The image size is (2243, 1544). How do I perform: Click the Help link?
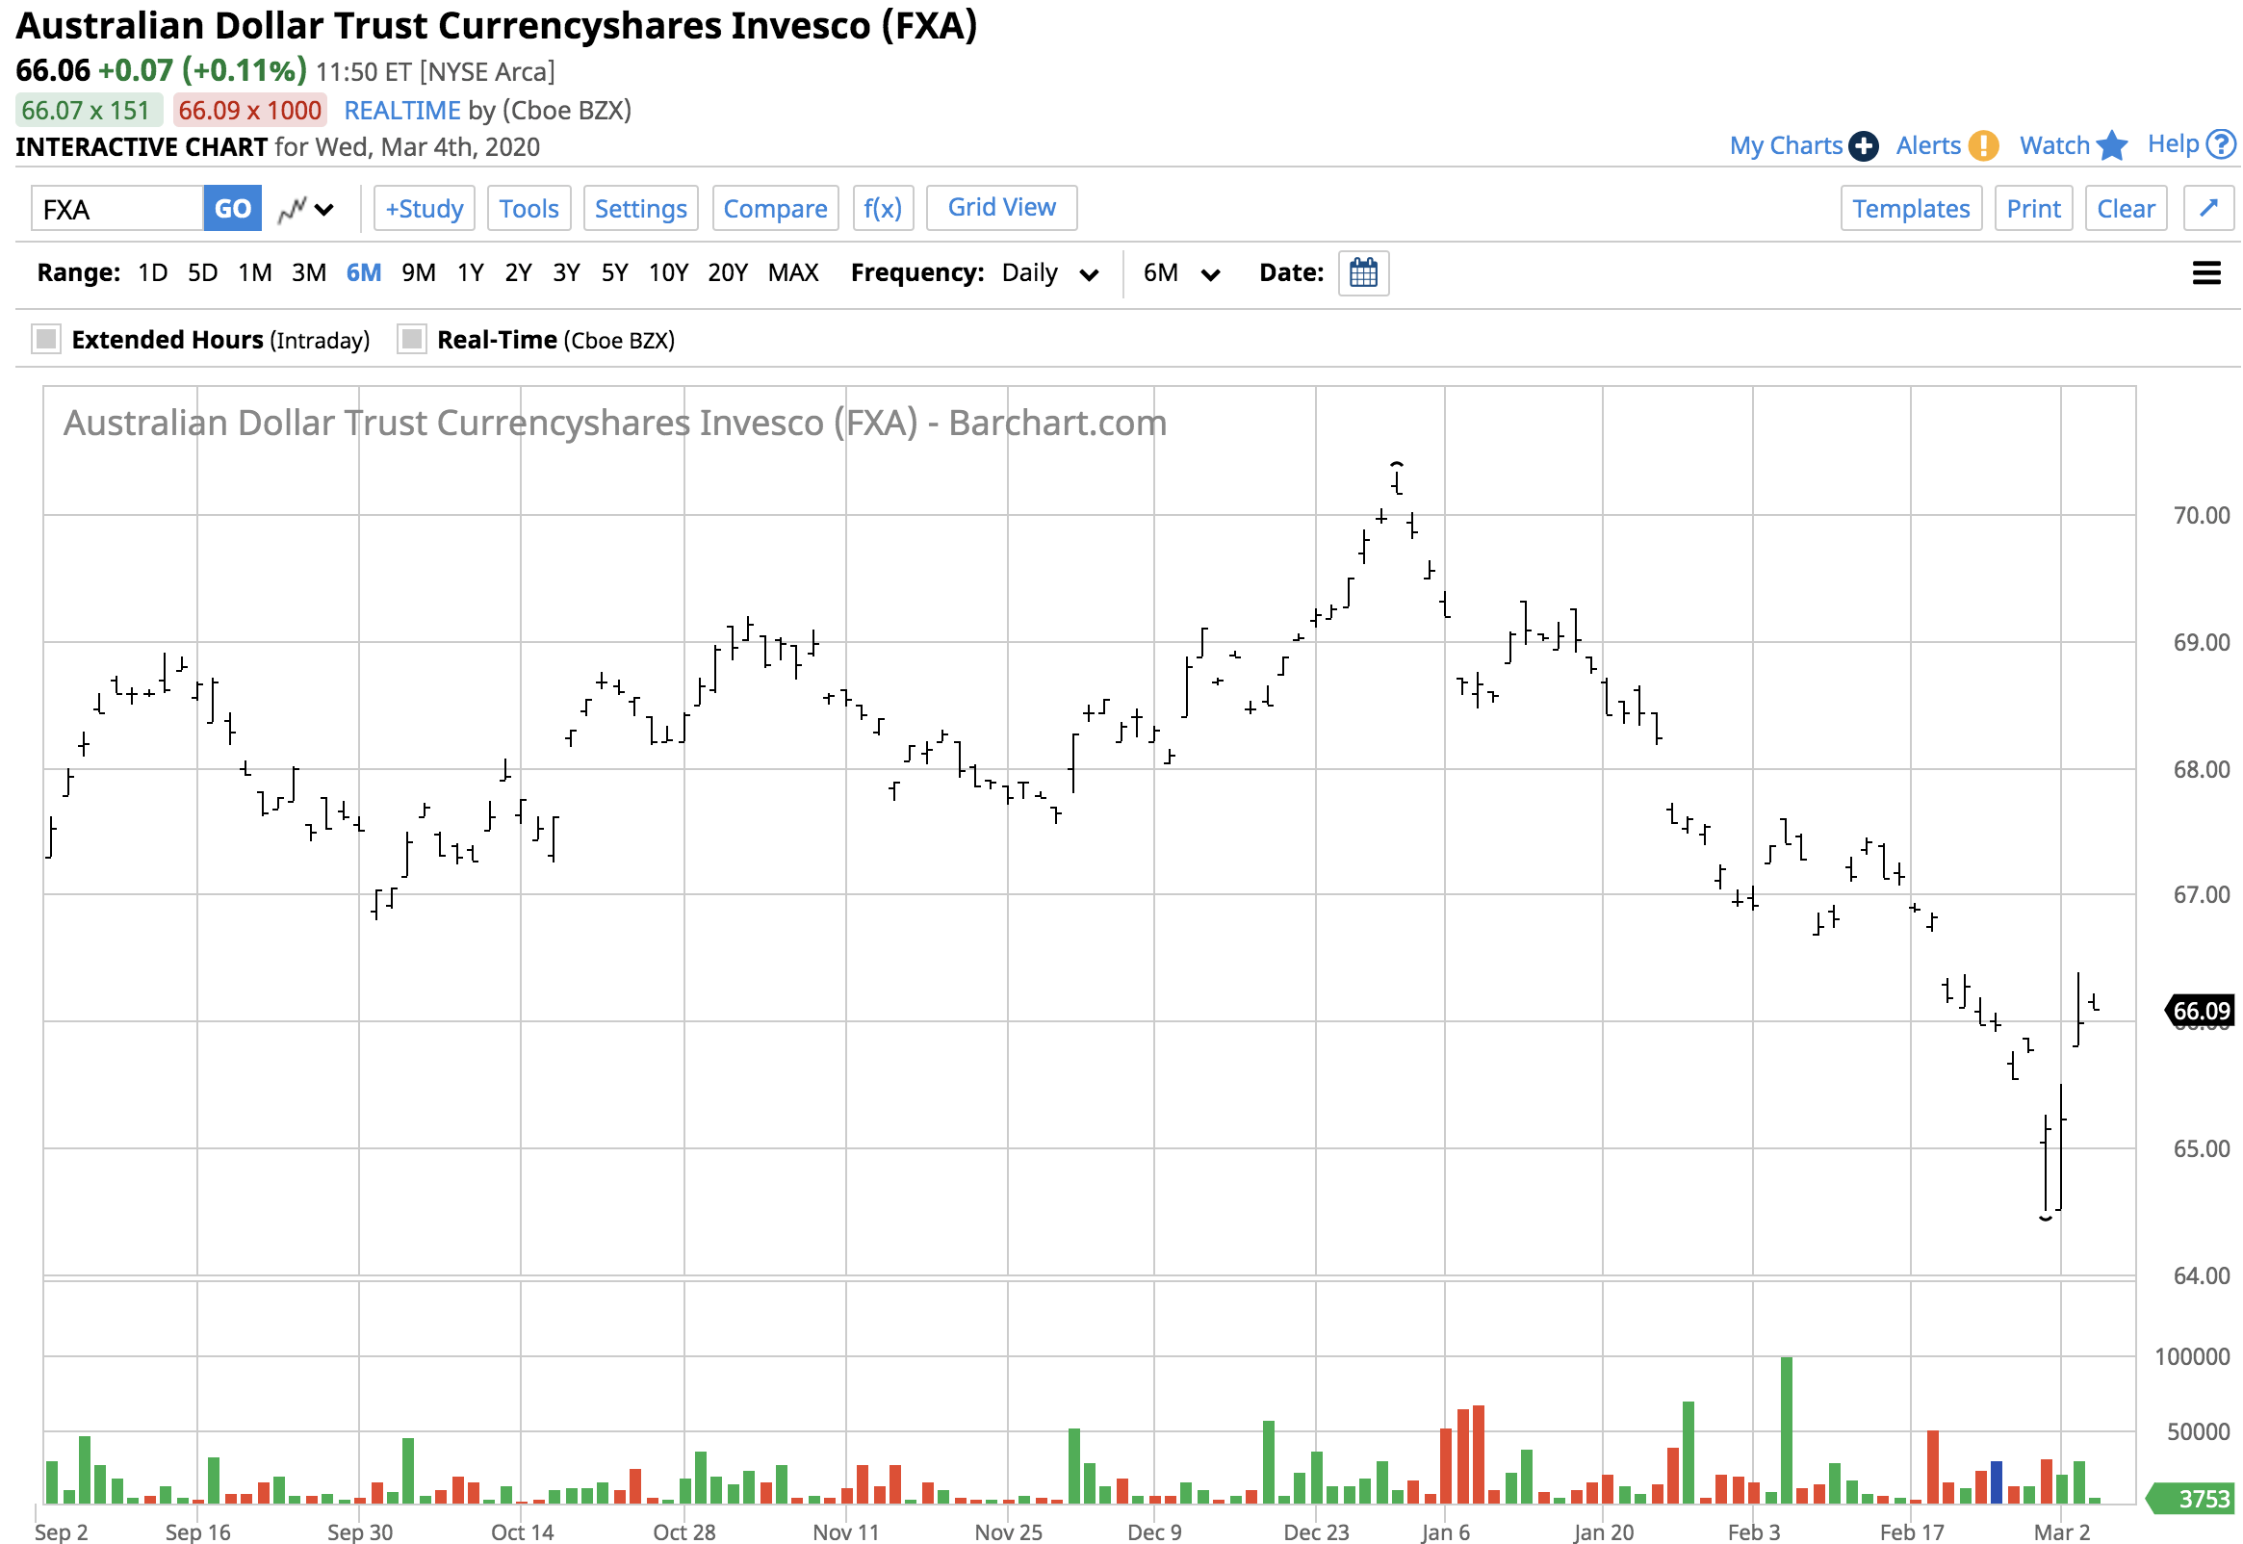2173,144
